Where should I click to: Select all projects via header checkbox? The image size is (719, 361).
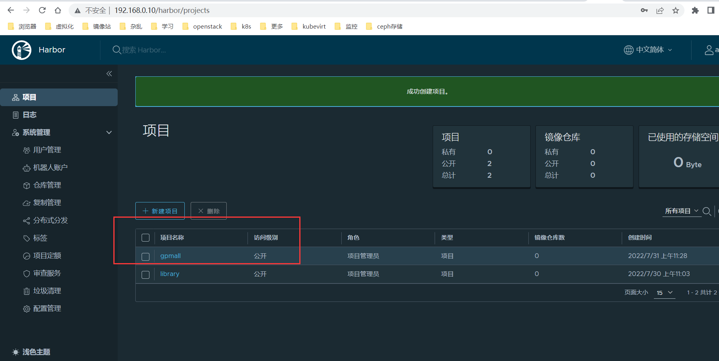(x=146, y=238)
